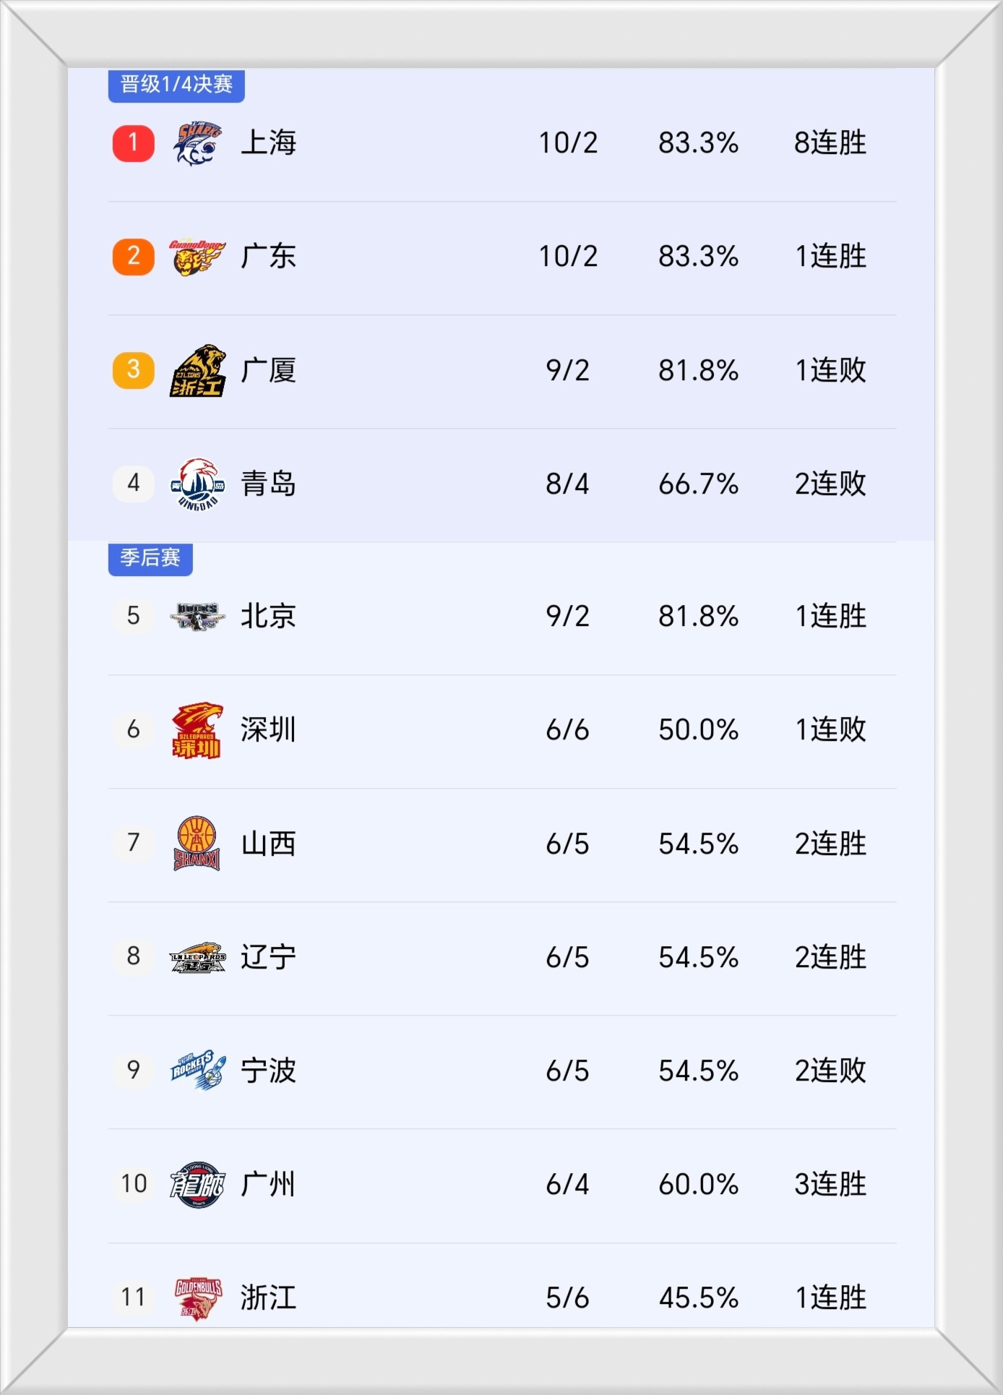Select 上海's 8连胜 streak text

pyautogui.click(x=830, y=143)
